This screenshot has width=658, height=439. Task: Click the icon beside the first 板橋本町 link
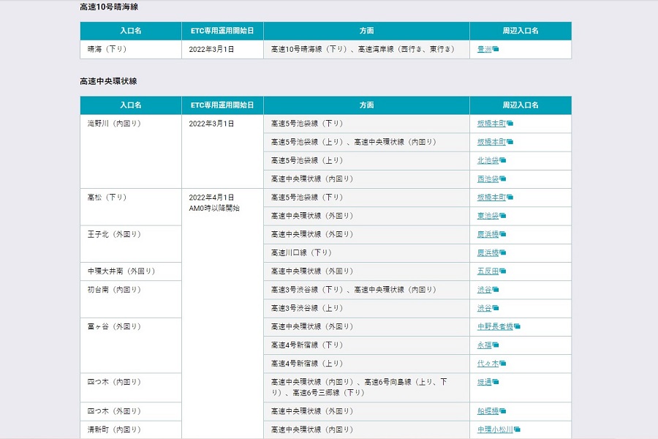(510, 124)
